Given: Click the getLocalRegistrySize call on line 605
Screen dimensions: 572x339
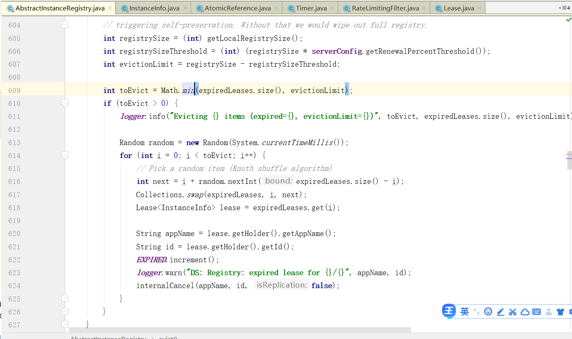Looking at the screenshot, I should [x=249, y=38].
